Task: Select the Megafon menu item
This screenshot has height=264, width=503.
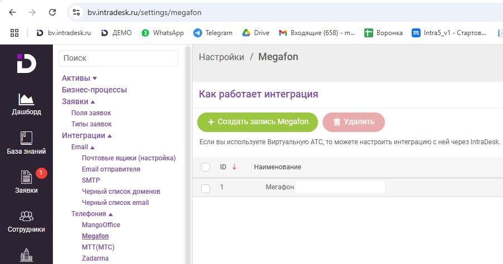Action: click(x=95, y=236)
